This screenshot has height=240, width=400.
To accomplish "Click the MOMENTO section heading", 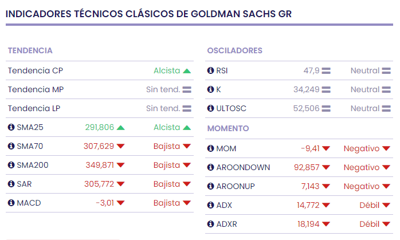I will tap(228, 128).
